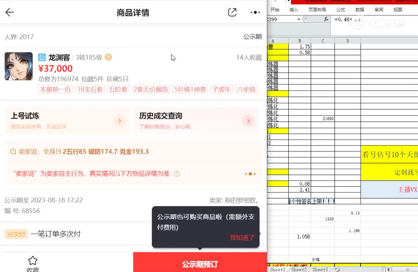
Task: Tap seller name 祢的罗密欧
Action: (242, 200)
